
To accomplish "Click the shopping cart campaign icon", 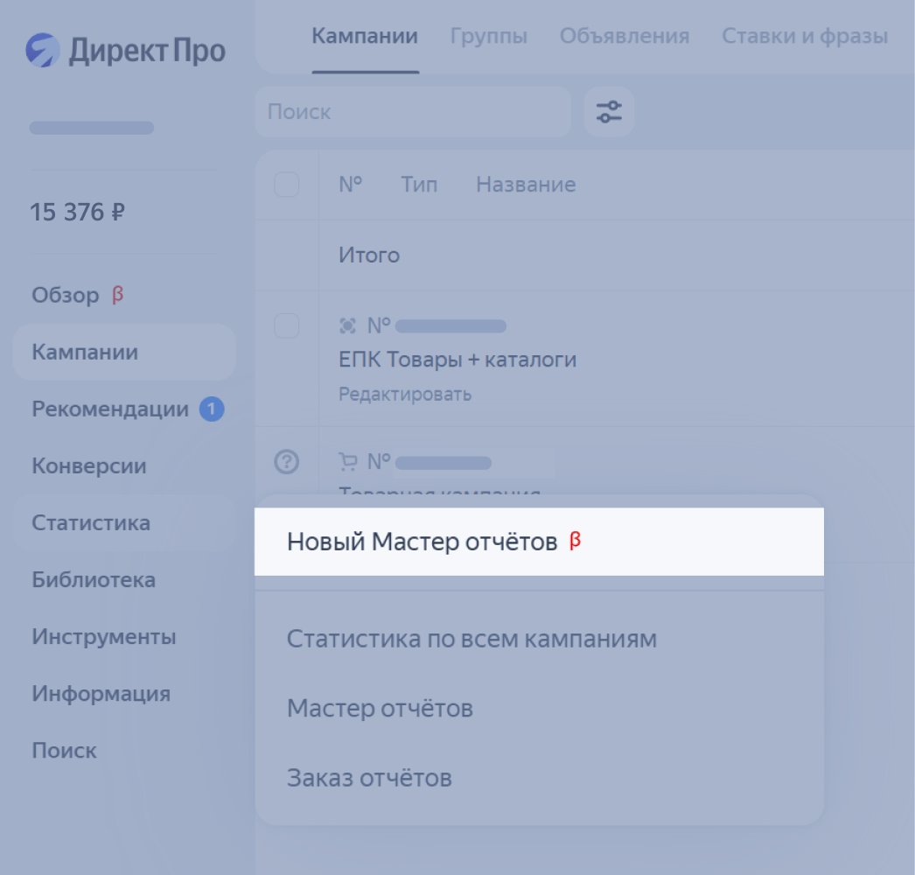I will click(x=347, y=461).
